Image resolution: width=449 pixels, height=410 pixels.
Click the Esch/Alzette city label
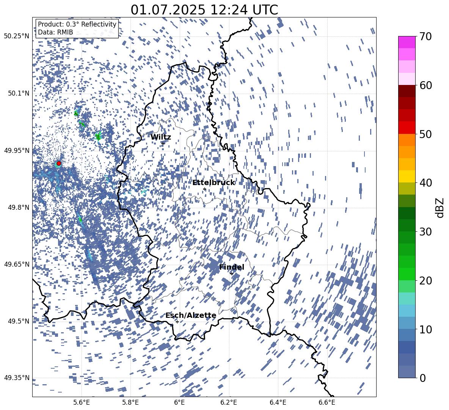[191, 315]
